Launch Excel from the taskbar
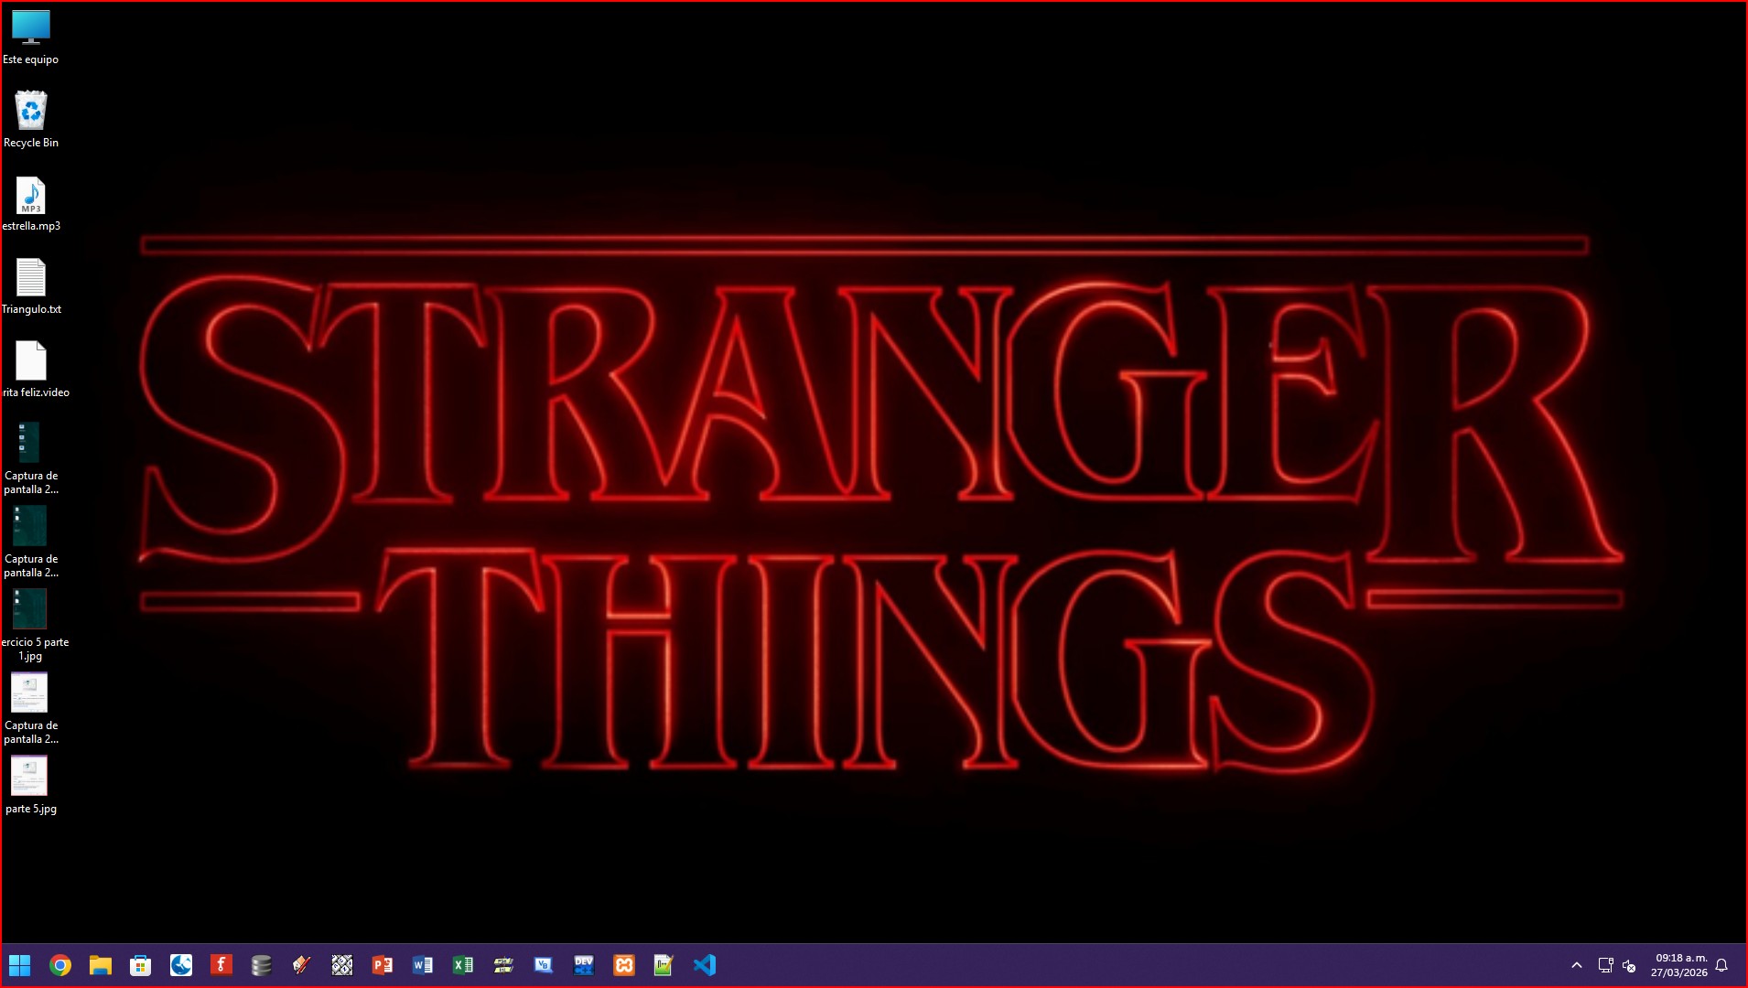 463,965
